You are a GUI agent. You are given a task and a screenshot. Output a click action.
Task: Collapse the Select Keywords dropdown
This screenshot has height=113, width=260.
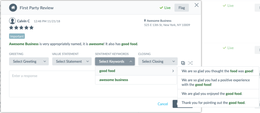pyautogui.click(x=115, y=61)
